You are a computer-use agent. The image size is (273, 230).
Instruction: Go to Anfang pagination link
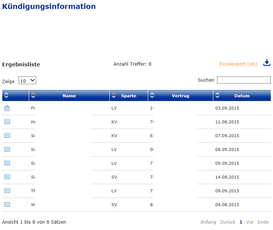[208, 222]
